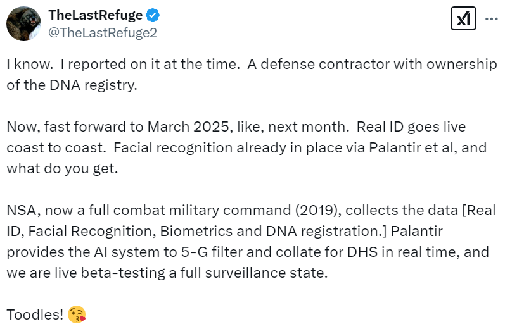Click the blue verified checkmark badge
This screenshot has height=329, width=505.
[153, 15]
